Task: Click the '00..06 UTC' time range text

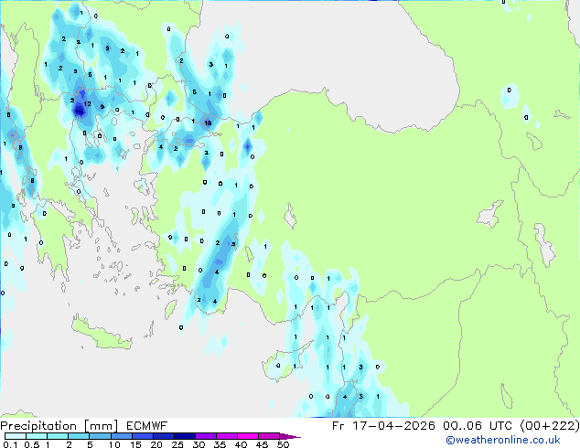Action: (478, 426)
